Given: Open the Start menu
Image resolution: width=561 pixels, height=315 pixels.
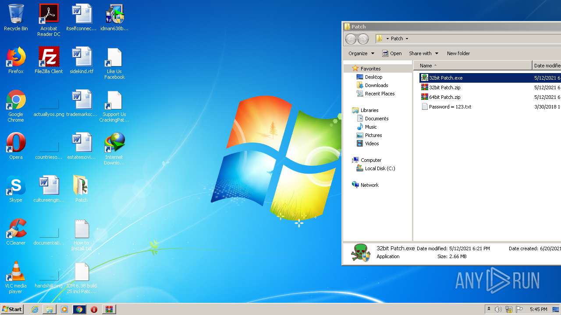Looking at the screenshot, I should pyautogui.click(x=12, y=309).
